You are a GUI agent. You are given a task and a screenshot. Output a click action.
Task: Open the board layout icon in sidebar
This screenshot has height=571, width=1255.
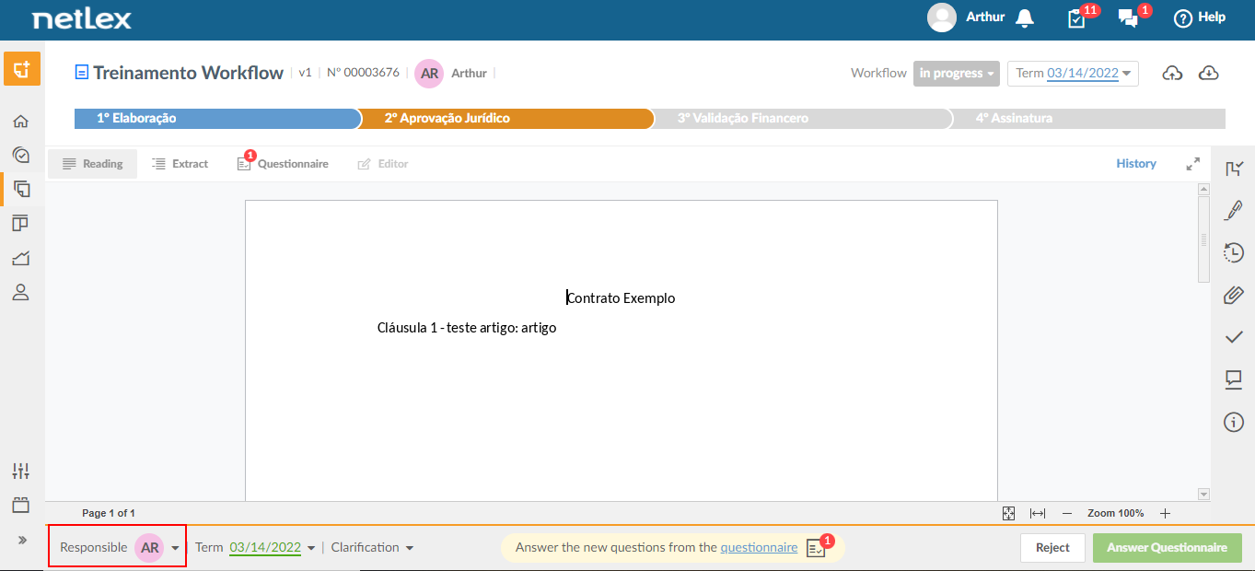(x=20, y=224)
